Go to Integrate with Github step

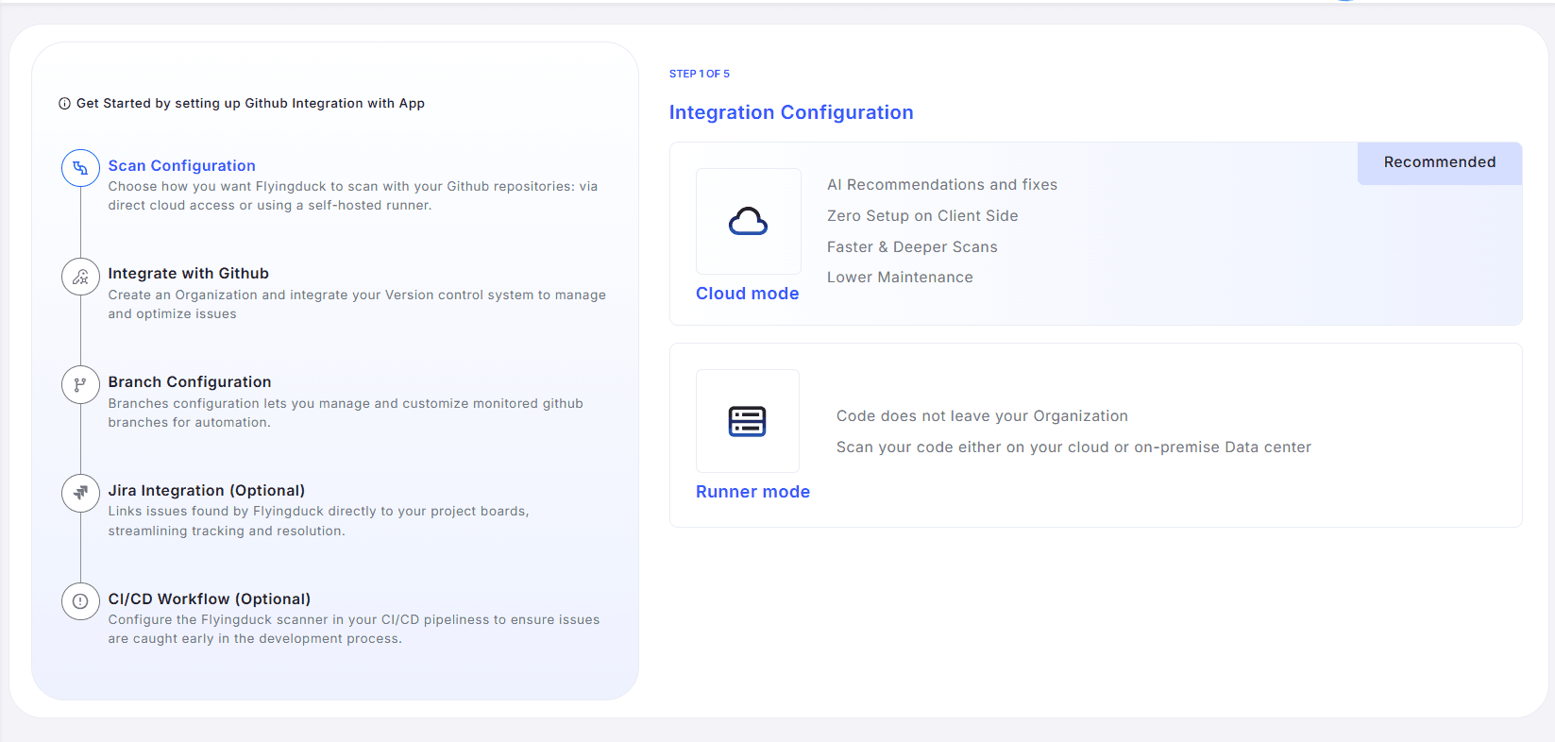pyautogui.click(x=188, y=274)
